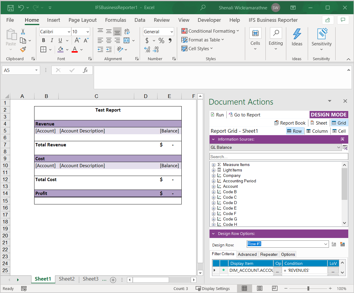Image resolution: width=354 pixels, height=293 pixels.
Task: Align text to the right
Action: click(117, 41)
